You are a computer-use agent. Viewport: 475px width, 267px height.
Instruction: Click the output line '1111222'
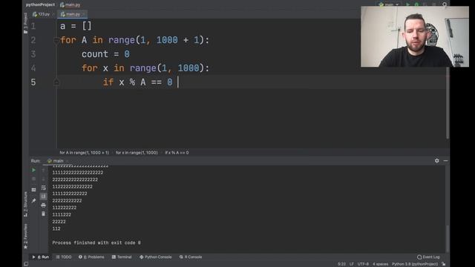tap(62, 214)
